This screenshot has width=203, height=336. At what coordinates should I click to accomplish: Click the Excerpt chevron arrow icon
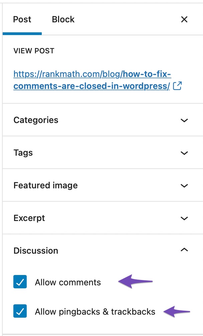[184, 218]
